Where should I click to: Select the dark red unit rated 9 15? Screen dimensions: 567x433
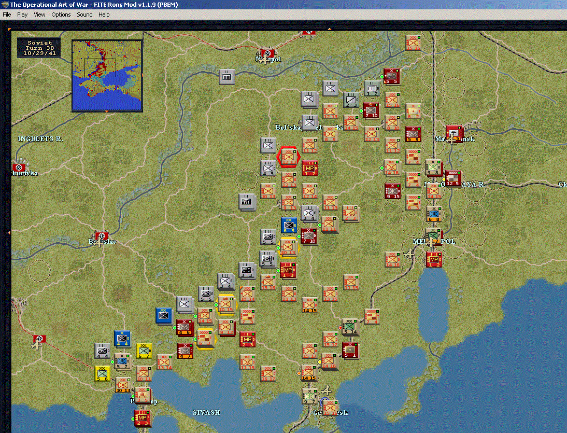click(392, 191)
